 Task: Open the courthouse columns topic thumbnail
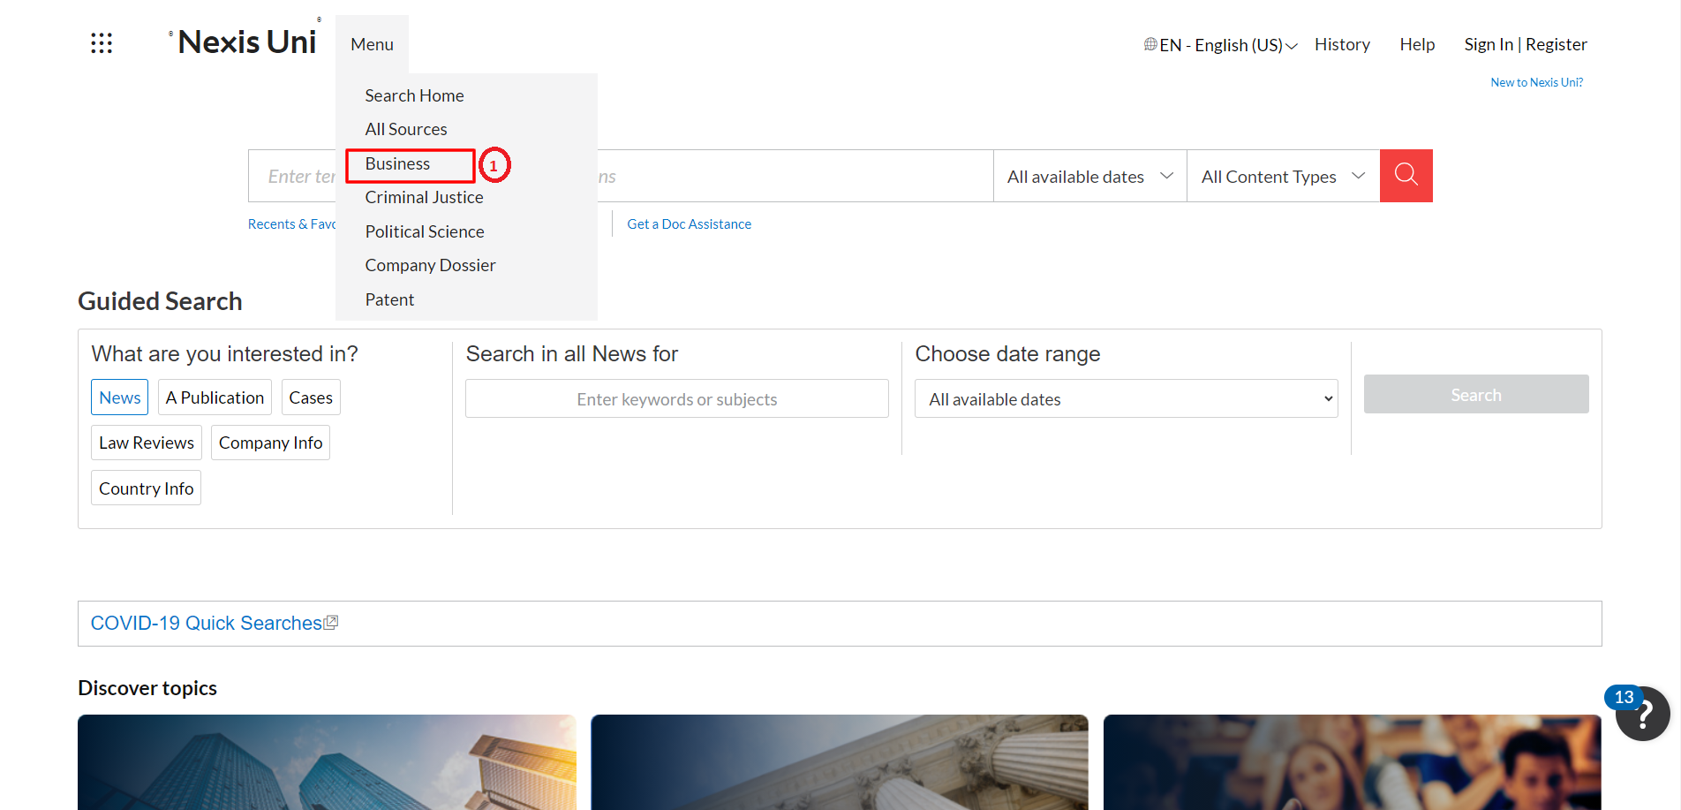click(x=839, y=762)
